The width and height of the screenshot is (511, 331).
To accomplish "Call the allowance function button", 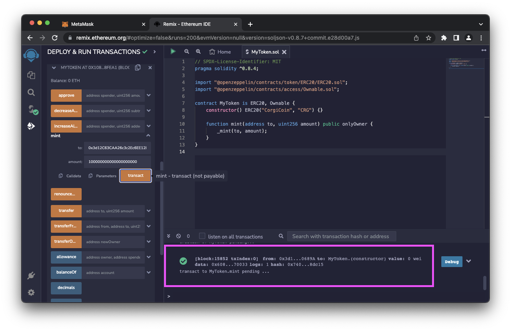I will 66,257.
